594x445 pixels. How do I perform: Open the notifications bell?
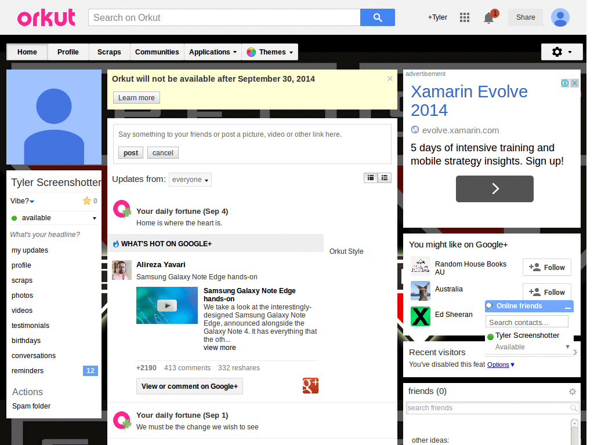(x=489, y=17)
